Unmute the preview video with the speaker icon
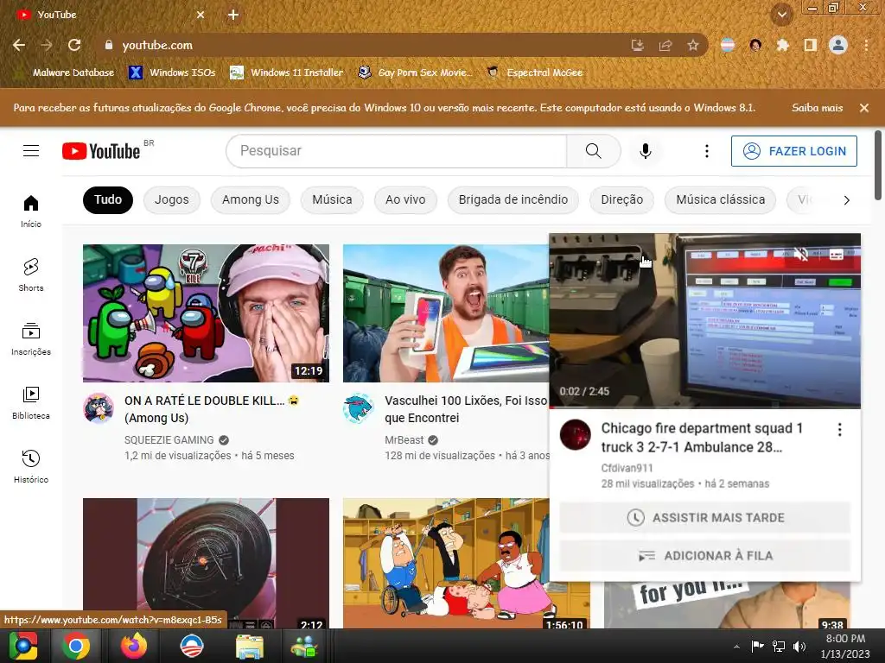Image resolution: width=885 pixels, height=663 pixels. [800, 255]
